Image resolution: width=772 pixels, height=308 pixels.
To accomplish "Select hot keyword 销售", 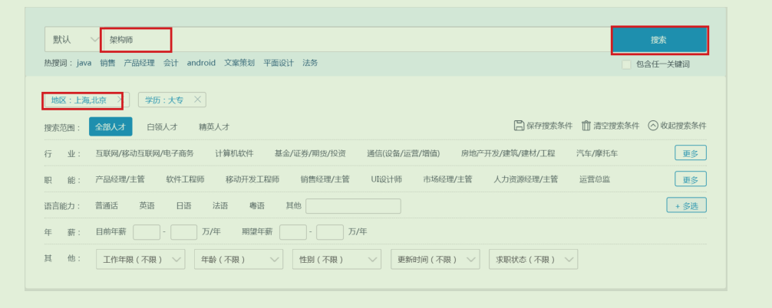I will [107, 63].
